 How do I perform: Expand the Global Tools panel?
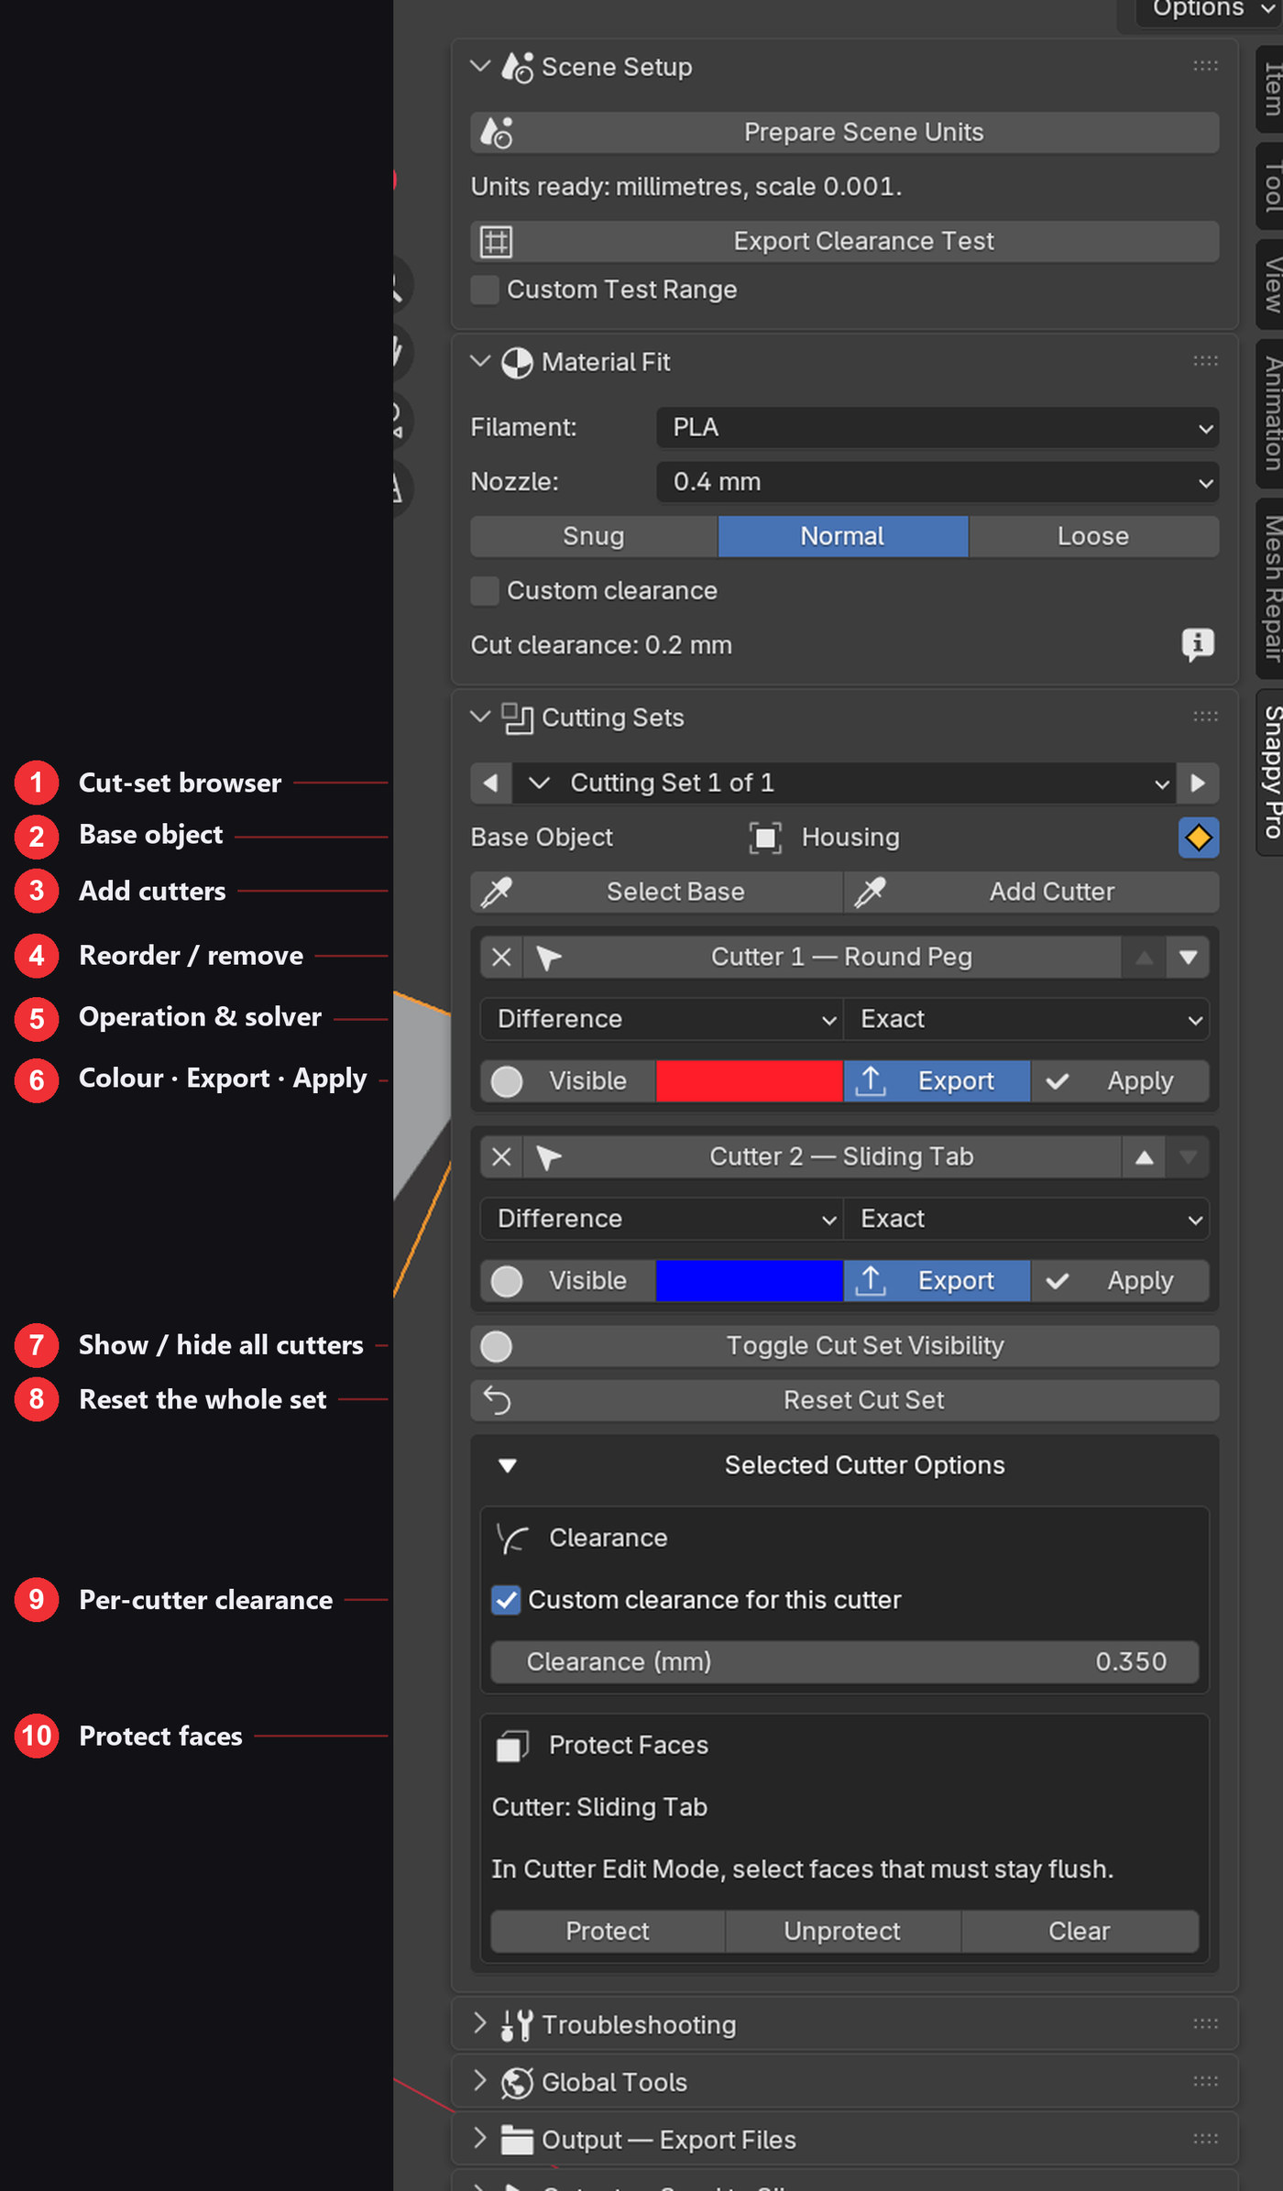pyautogui.click(x=479, y=2082)
